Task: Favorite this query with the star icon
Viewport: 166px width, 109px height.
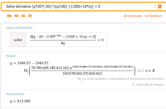Action: pos(155,6)
